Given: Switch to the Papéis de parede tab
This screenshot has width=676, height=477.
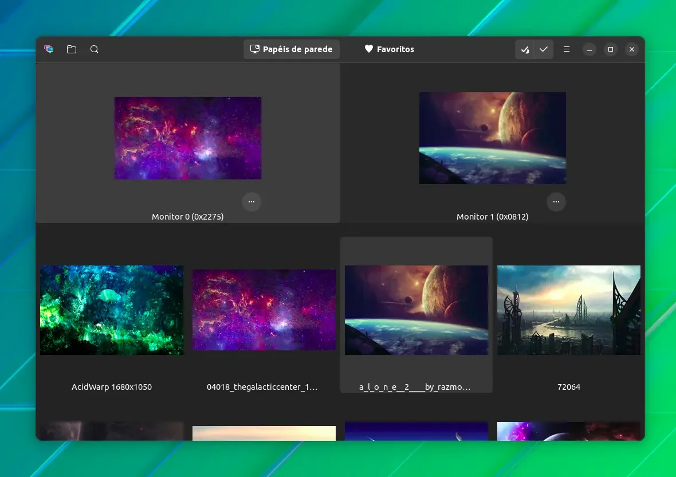Looking at the screenshot, I should tap(292, 49).
